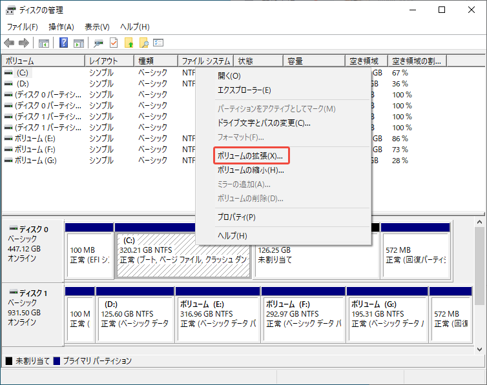
Task: Toggle the action pane toolbar icon
Action: coord(79,43)
